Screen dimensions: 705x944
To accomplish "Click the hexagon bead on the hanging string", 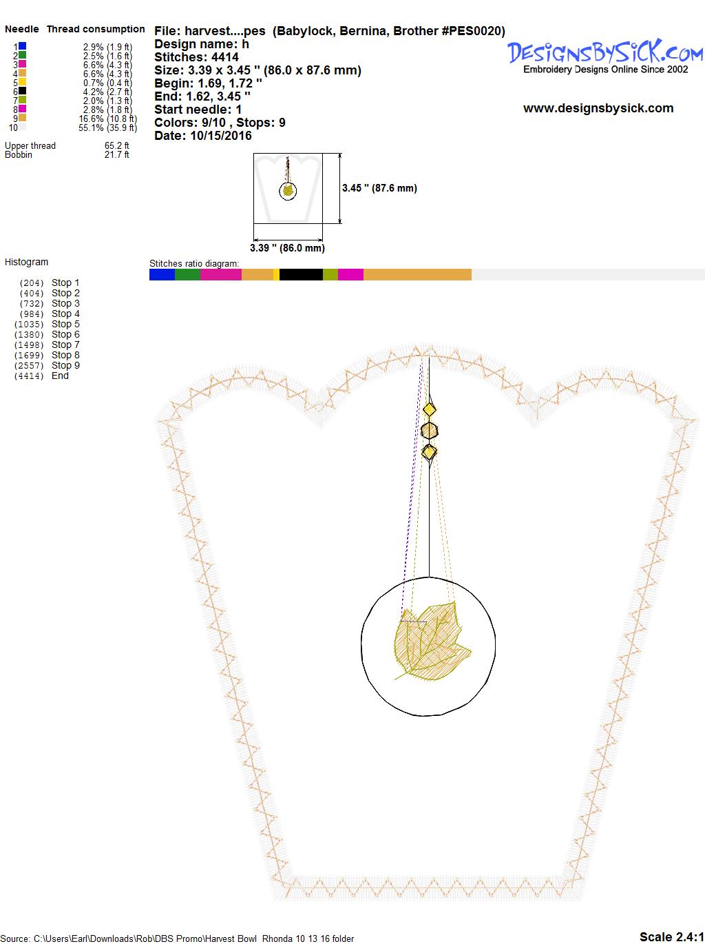I will [x=430, y=431].
